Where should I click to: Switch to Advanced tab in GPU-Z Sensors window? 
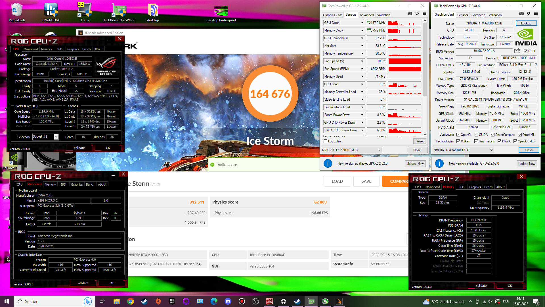click(366, 15)
